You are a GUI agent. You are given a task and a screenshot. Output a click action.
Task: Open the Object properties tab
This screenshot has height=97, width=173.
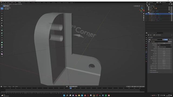click(x=146, y=50)
